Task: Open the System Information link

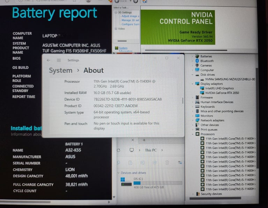Action: tap(125, 49)
